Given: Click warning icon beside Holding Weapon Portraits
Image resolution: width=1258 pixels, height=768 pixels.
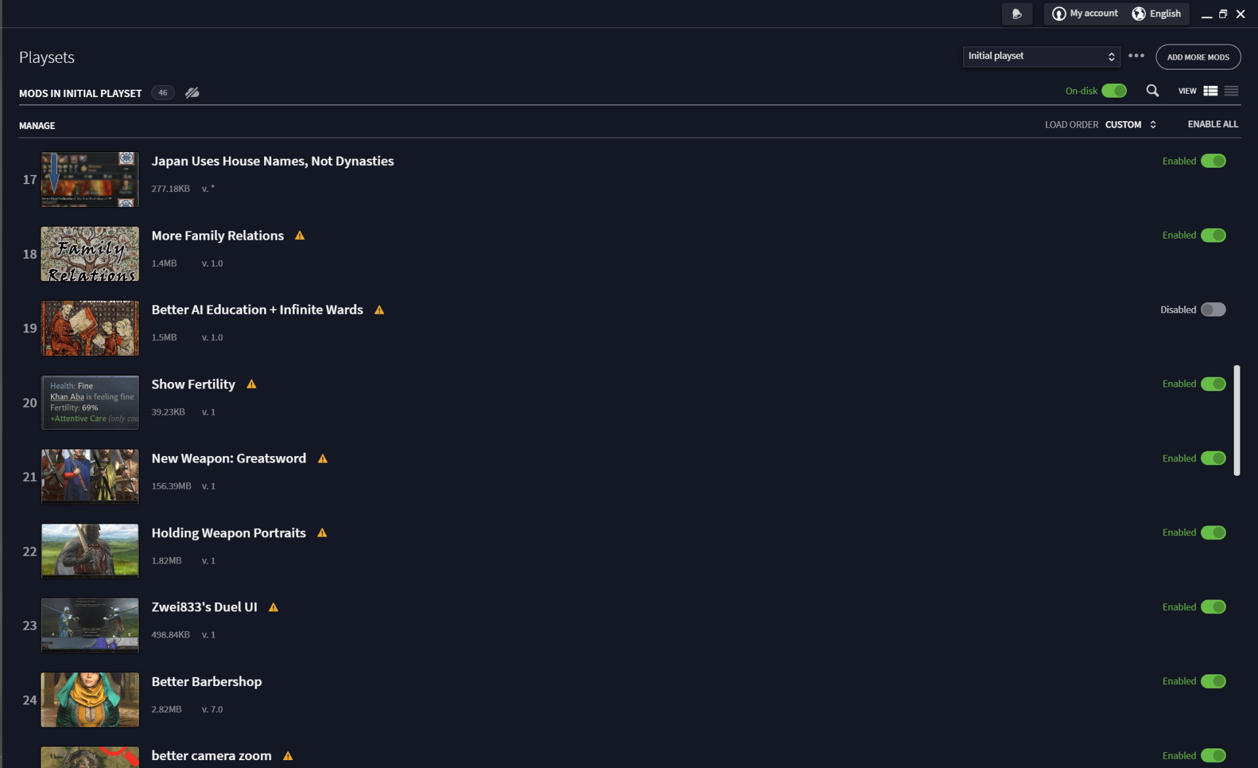Looking at the screenshot, I should click(322, 533).
